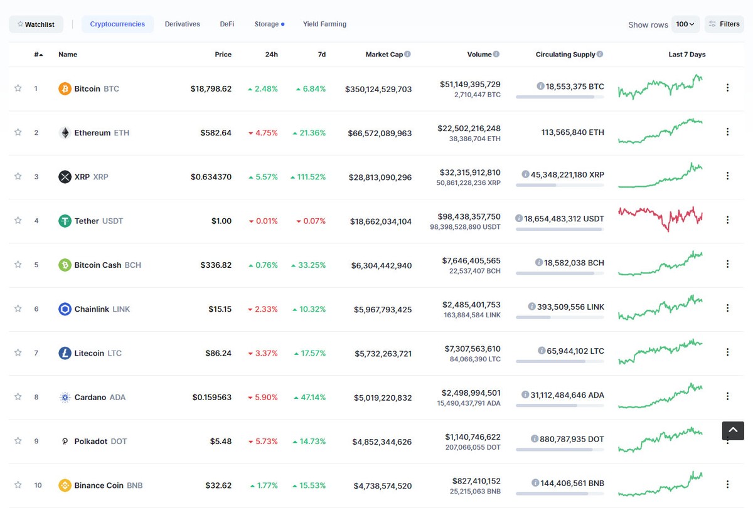Screen dimensions: 753x508
Task: Open the Filters panel
Action: point(724,24)
